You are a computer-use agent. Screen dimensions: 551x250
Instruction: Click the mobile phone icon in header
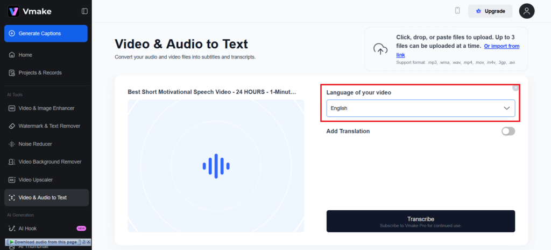coord(457,11)
